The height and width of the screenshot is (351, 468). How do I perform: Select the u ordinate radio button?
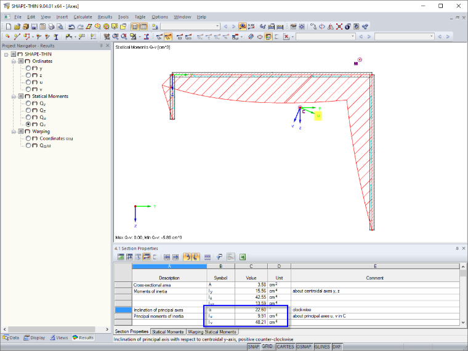(28, 82)
